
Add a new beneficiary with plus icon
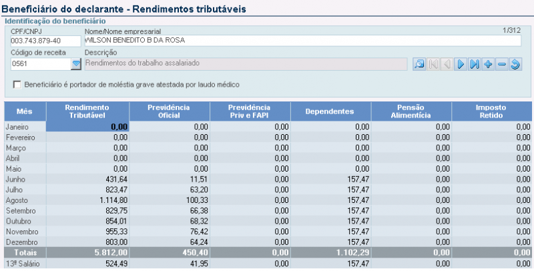[488, 64]
